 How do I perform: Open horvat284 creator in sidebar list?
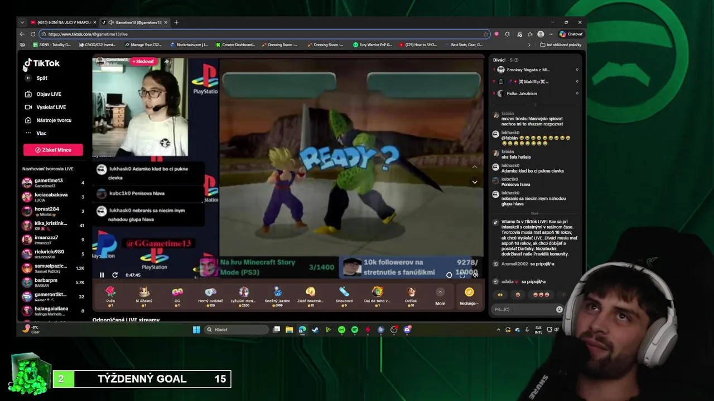coord(53,211)
